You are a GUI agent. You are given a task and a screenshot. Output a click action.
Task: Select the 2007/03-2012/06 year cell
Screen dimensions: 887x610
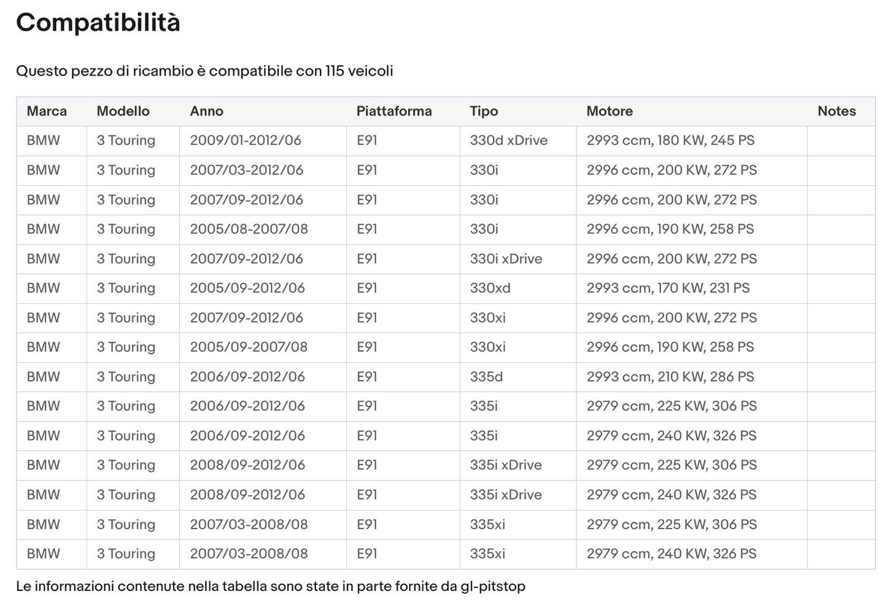246,170
